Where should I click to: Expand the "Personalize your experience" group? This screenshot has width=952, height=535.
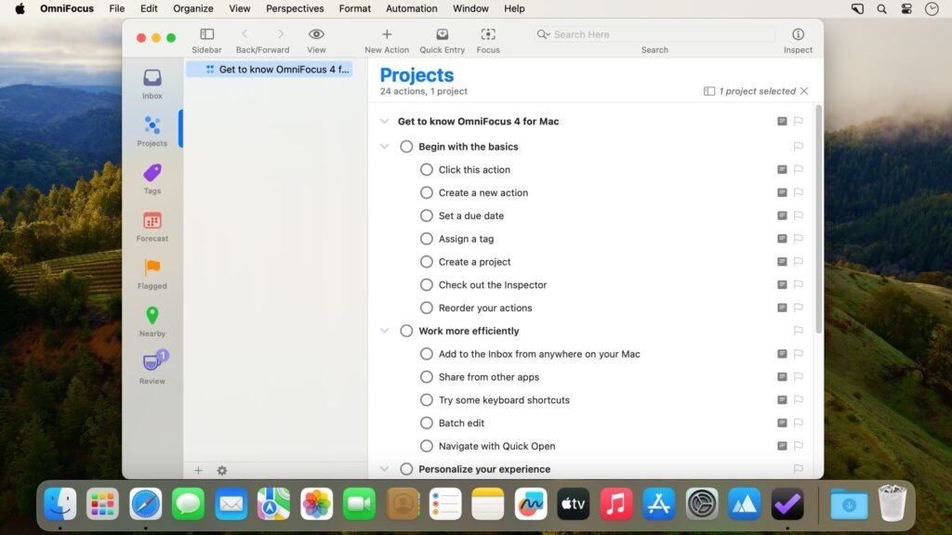pos(385,469)
